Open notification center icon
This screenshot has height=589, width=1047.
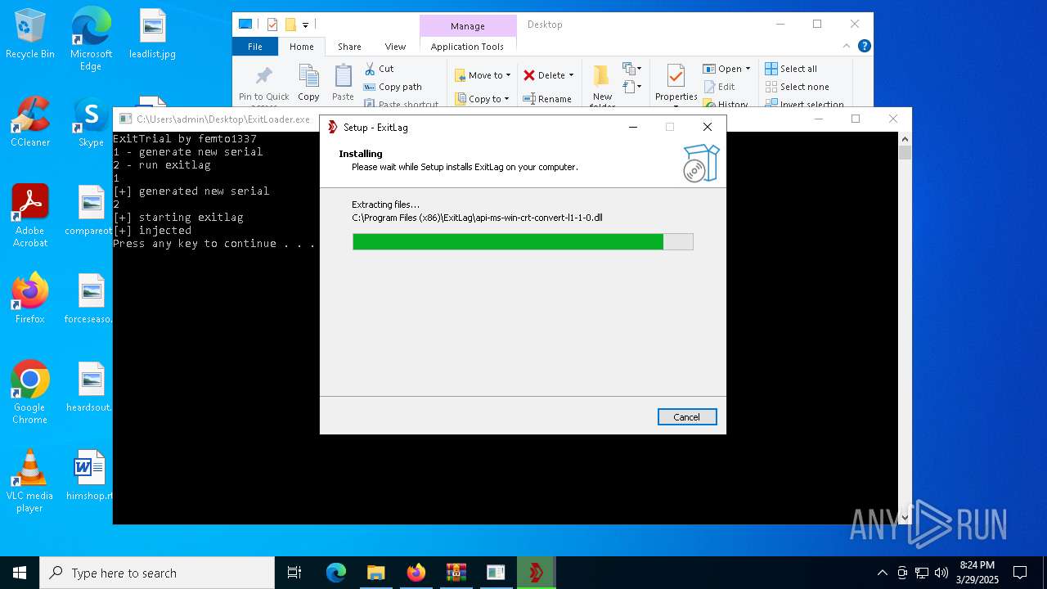pos(1020,573)
